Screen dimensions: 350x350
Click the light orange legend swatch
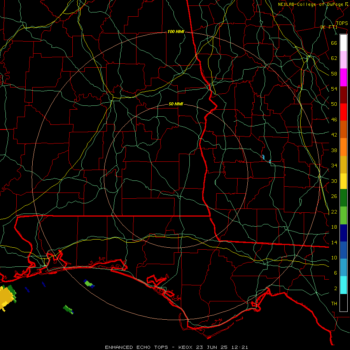click(x=343, y=147)
